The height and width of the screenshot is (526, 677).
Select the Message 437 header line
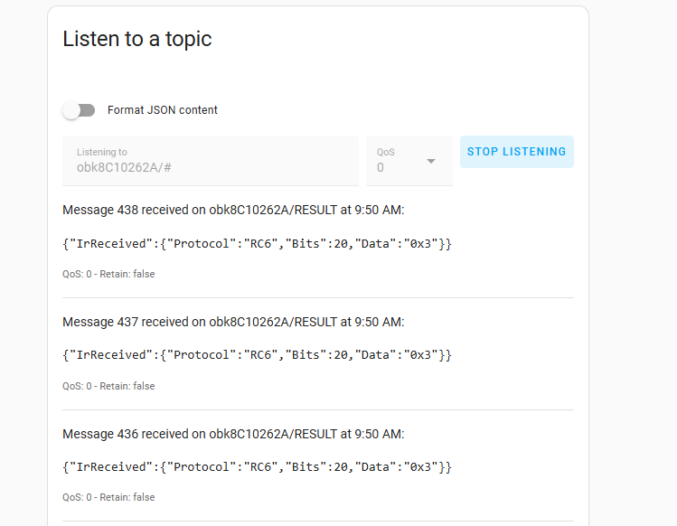click(233, 322)
